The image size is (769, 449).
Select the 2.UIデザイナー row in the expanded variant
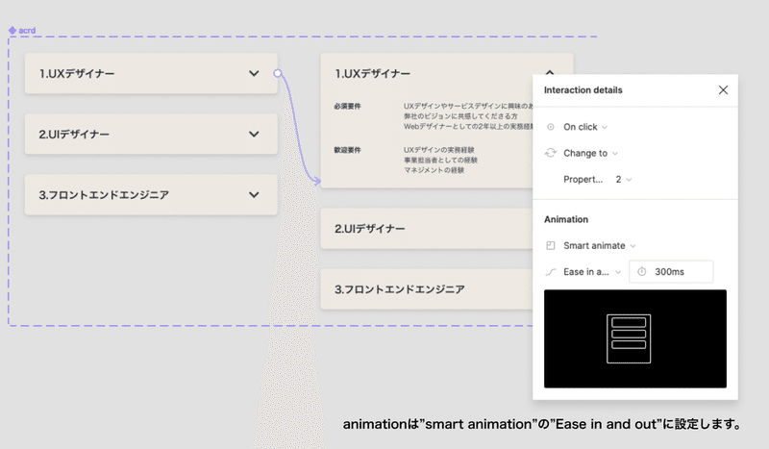(427, 229)
